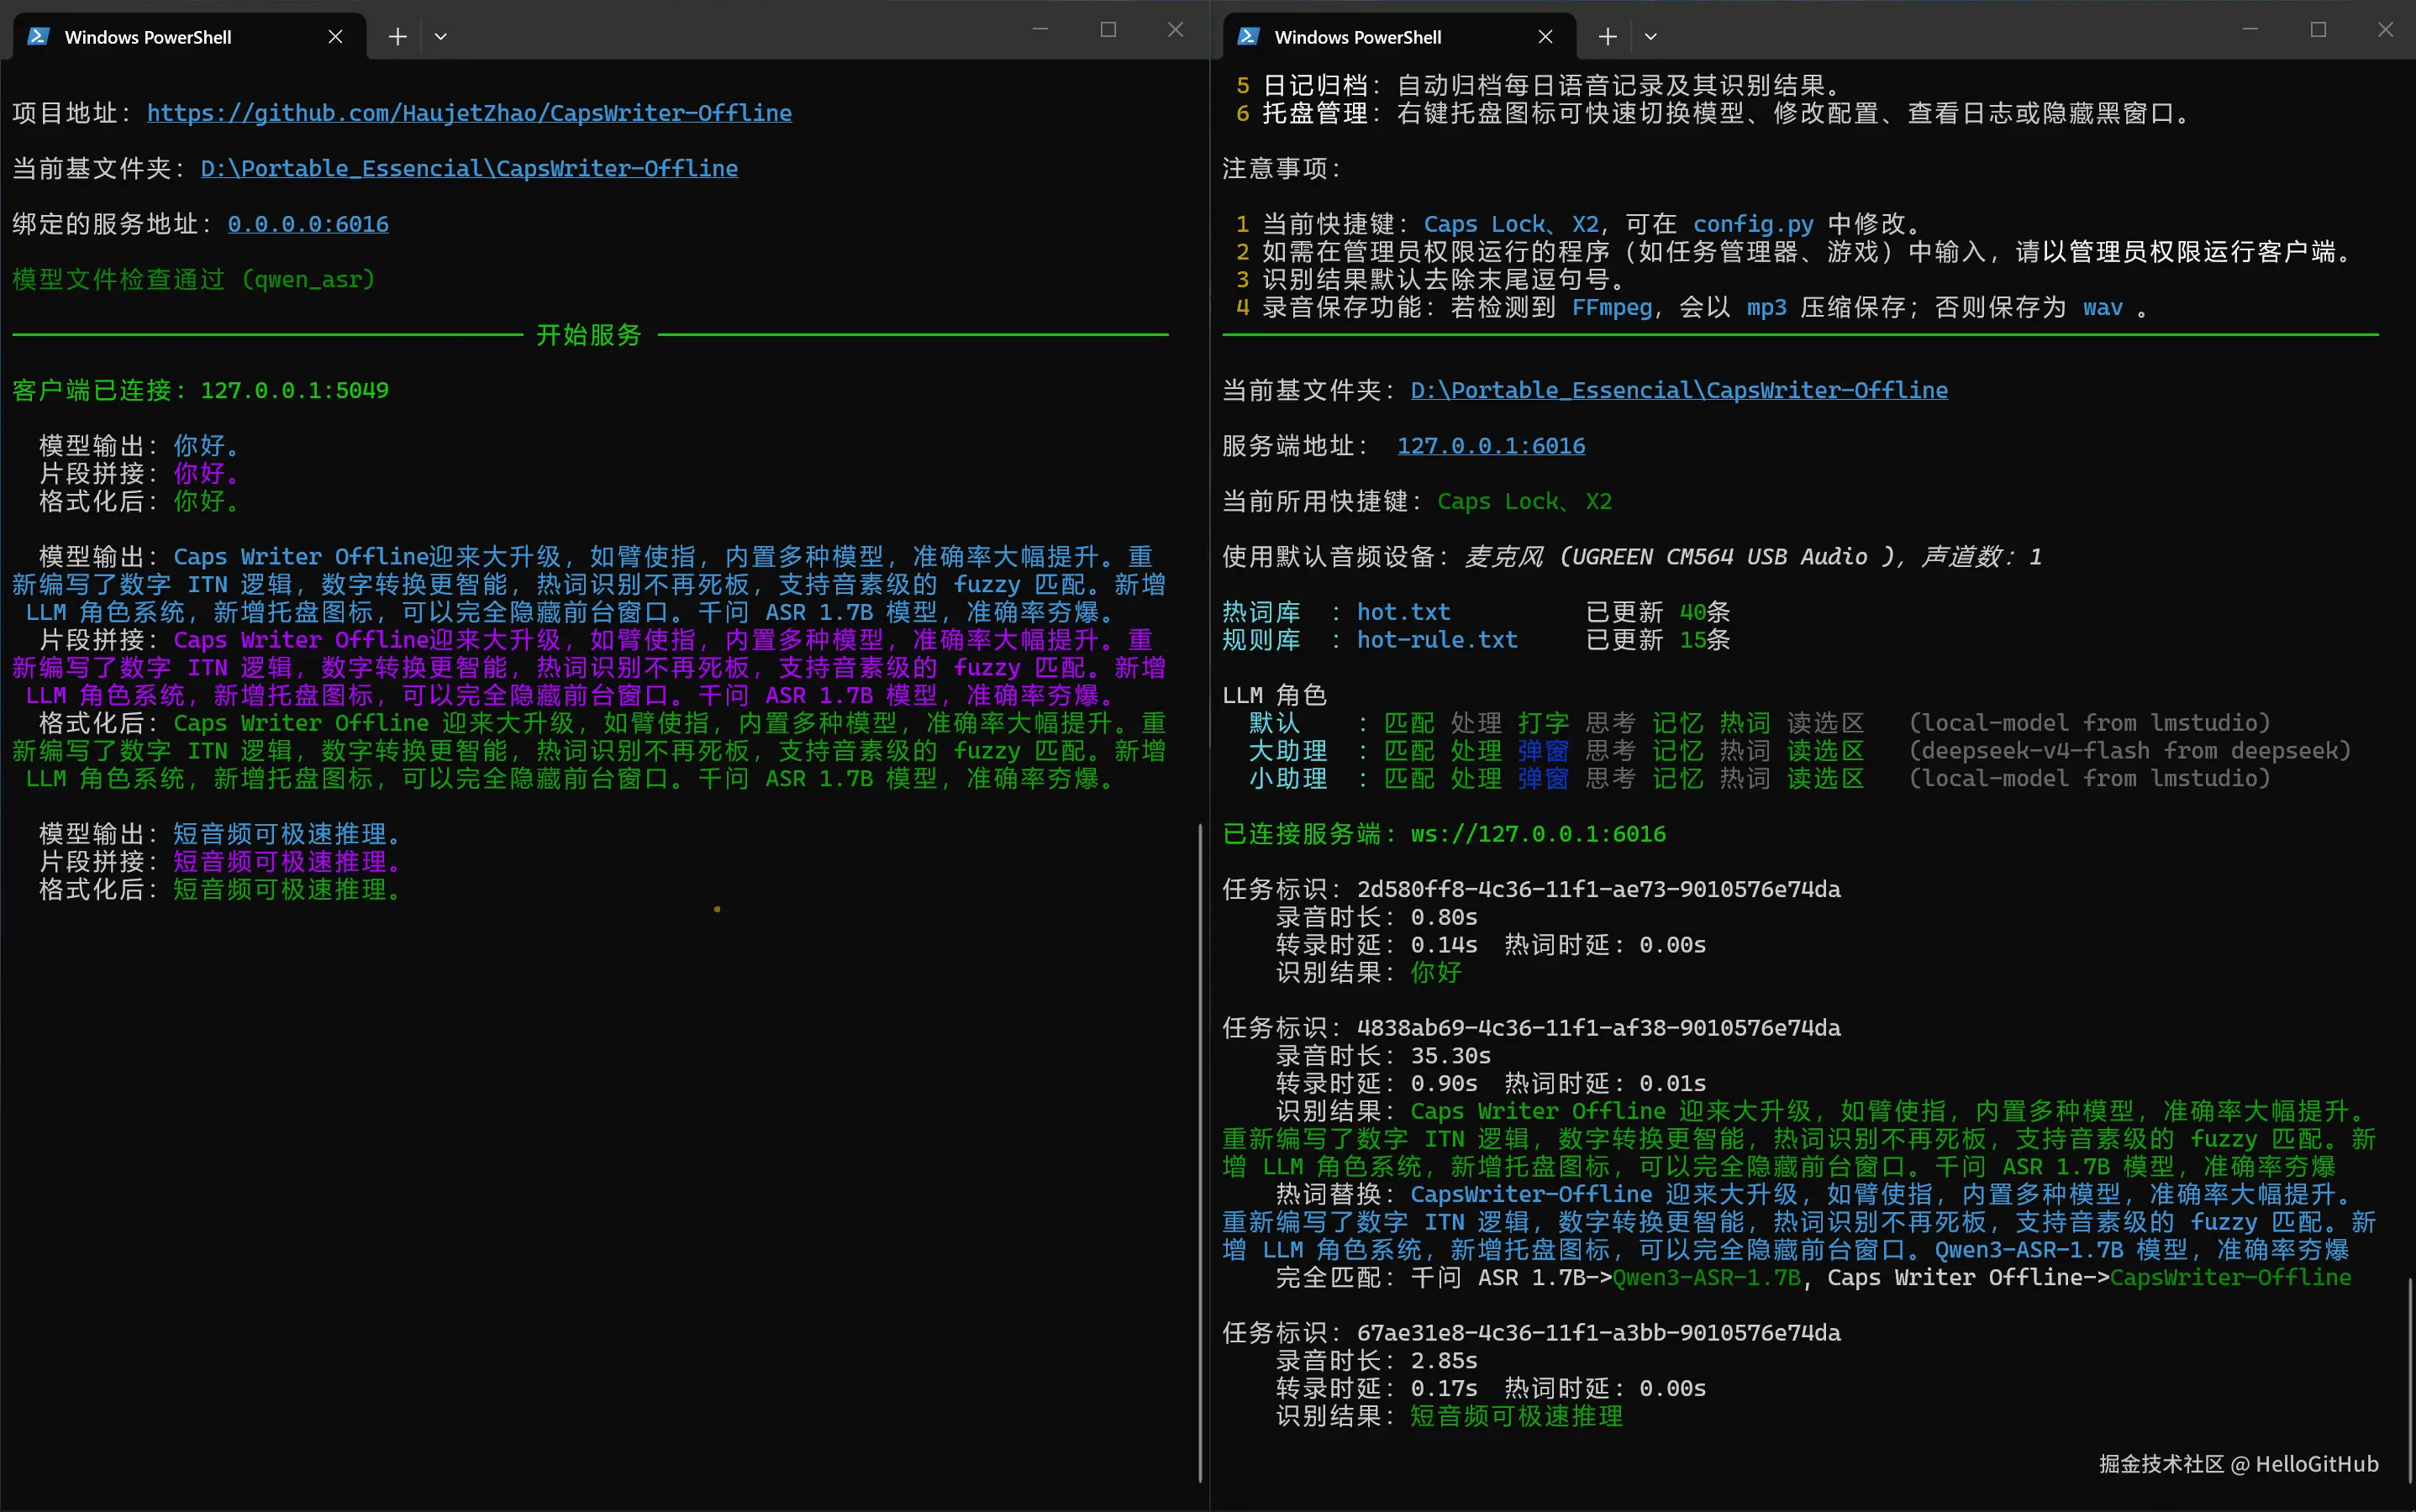This screenshot has height=1512, width=2416.
Task: Click 识别结果 你好 in right window
Action: click(1435, 973)
